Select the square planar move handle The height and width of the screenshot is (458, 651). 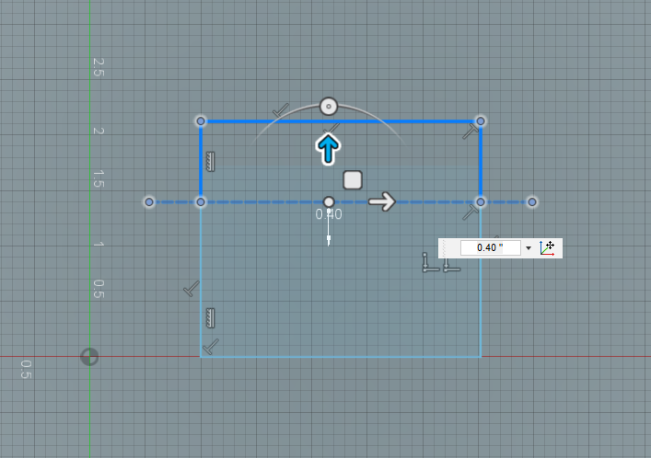pos(352,179)
